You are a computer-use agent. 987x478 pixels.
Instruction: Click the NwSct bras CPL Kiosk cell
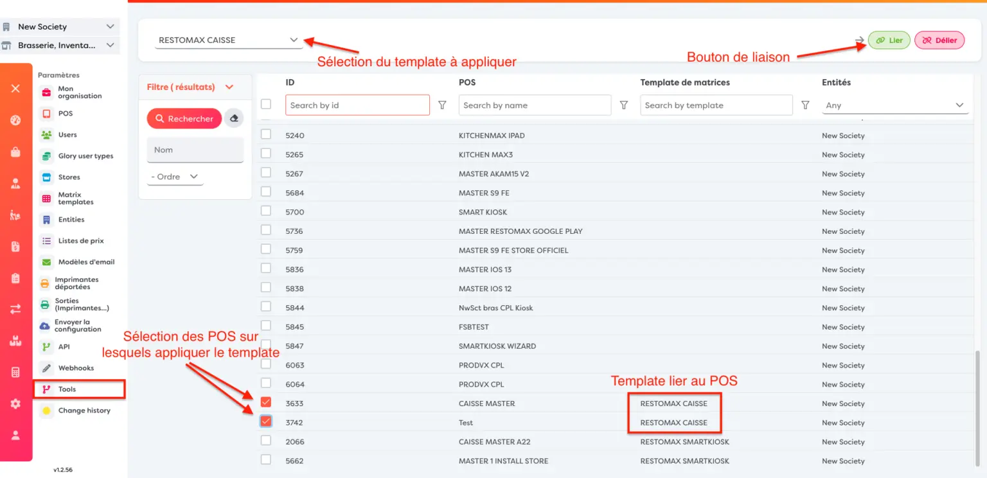tap(496, 308)
